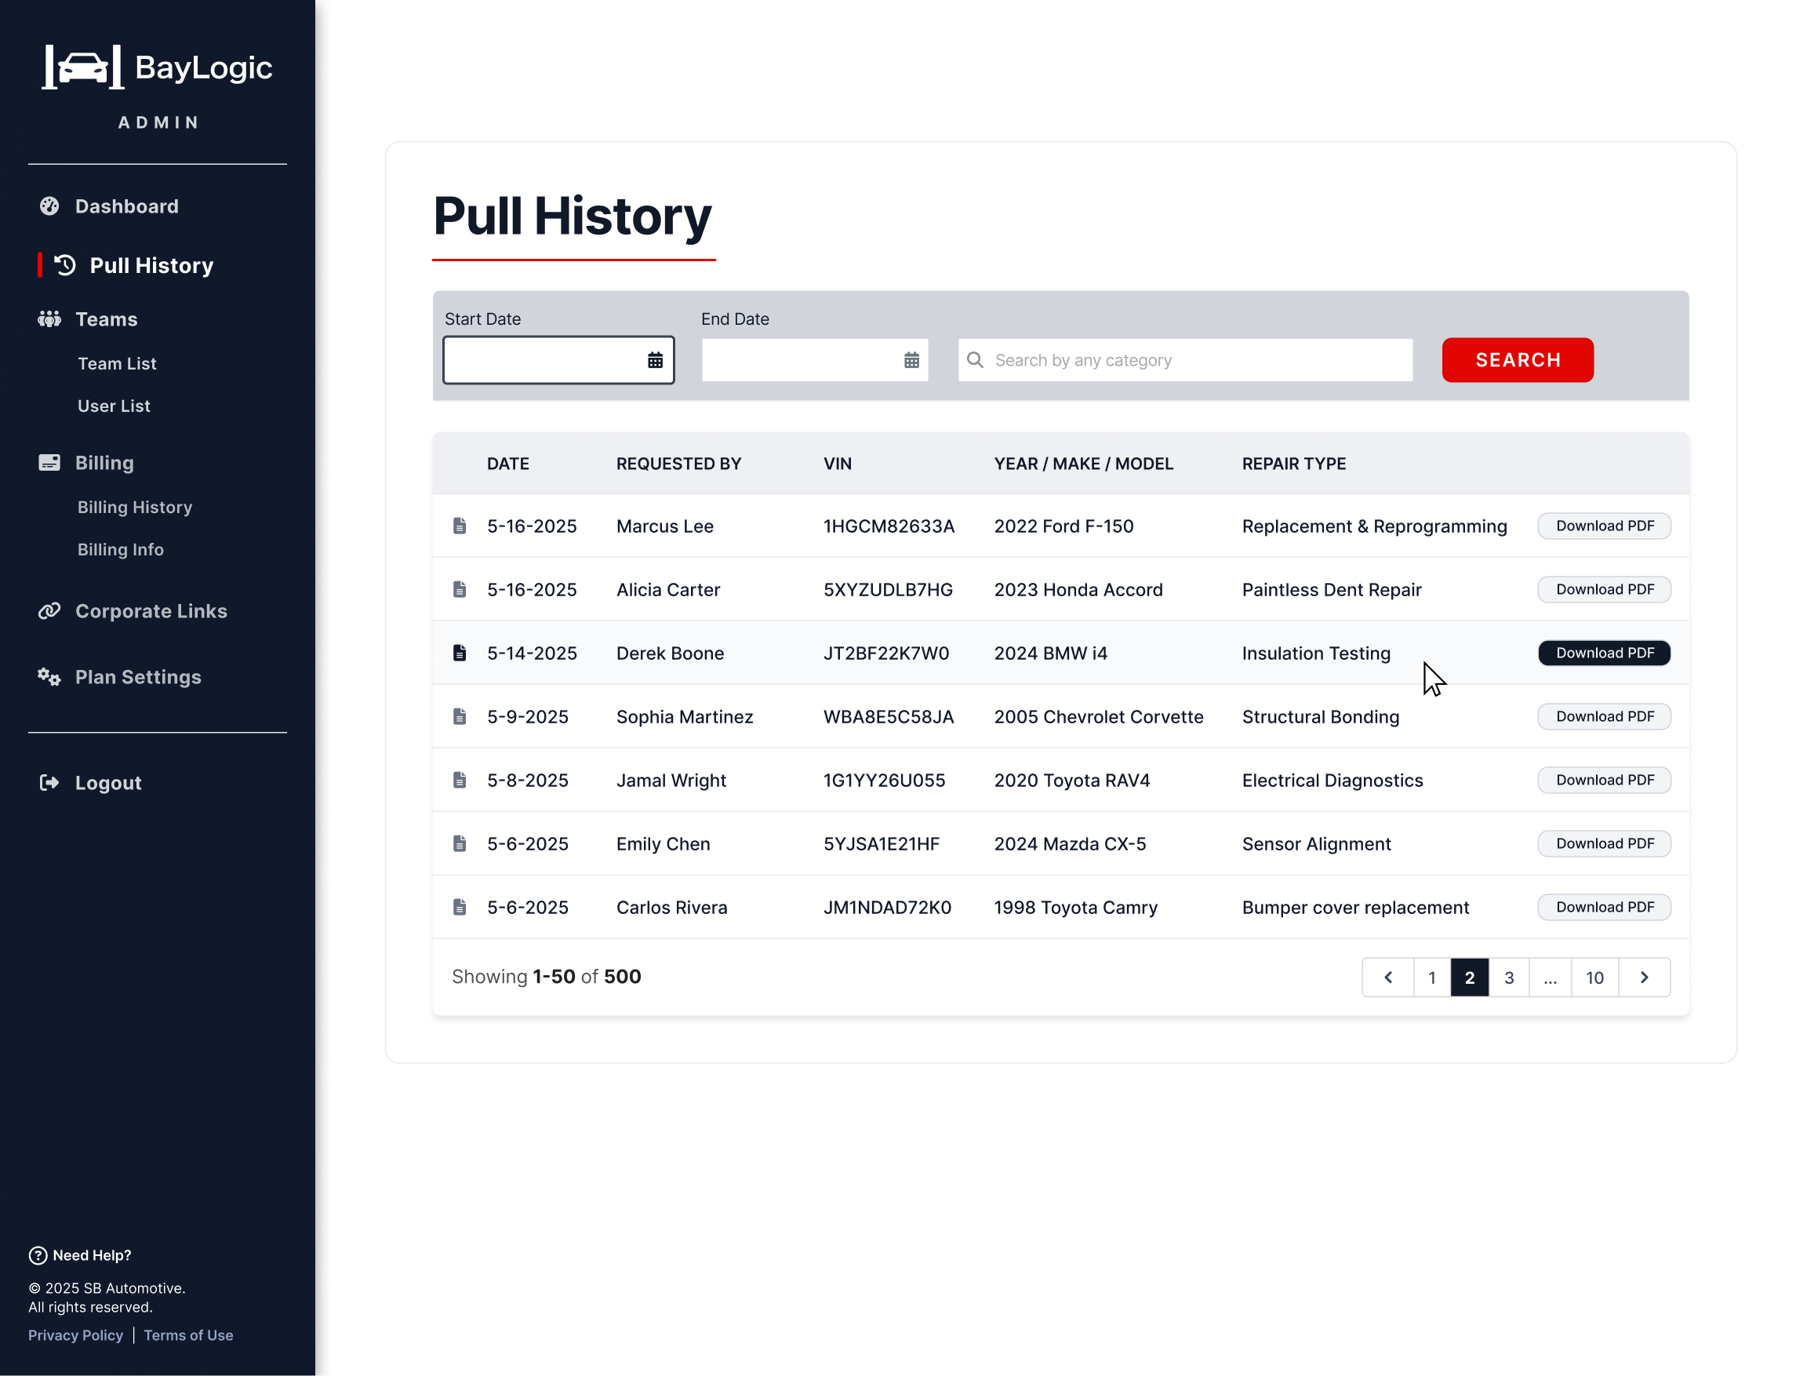Download PDF for Derek Boone's pull

[1604, 653]
